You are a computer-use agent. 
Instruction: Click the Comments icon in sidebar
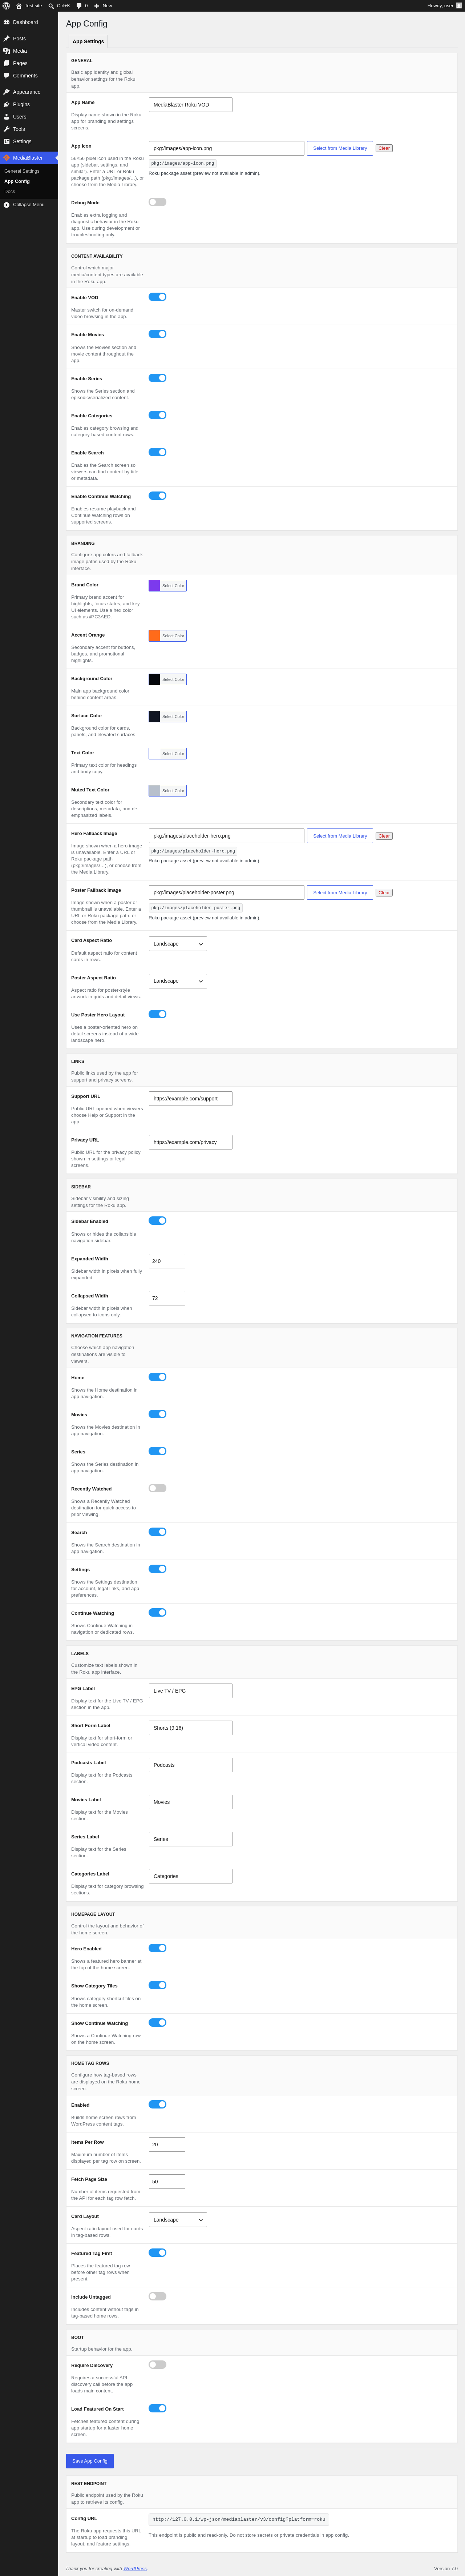(x=7, y=76)
